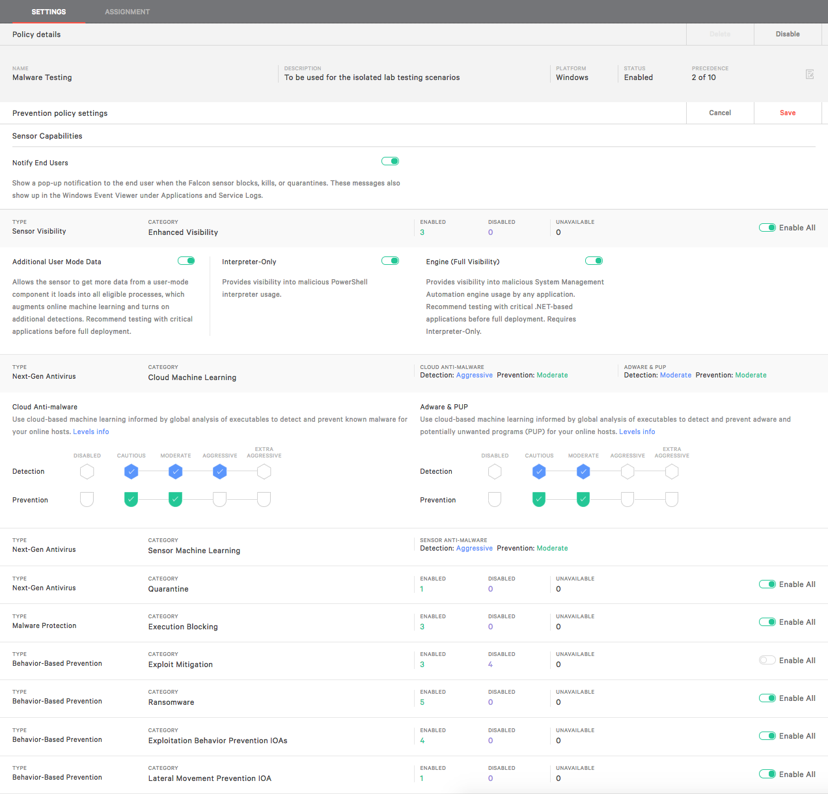Image resolution: width=828 pixels, height=794 pixels.
Task: Click the Disable policy button
Action: pos(788,34)
